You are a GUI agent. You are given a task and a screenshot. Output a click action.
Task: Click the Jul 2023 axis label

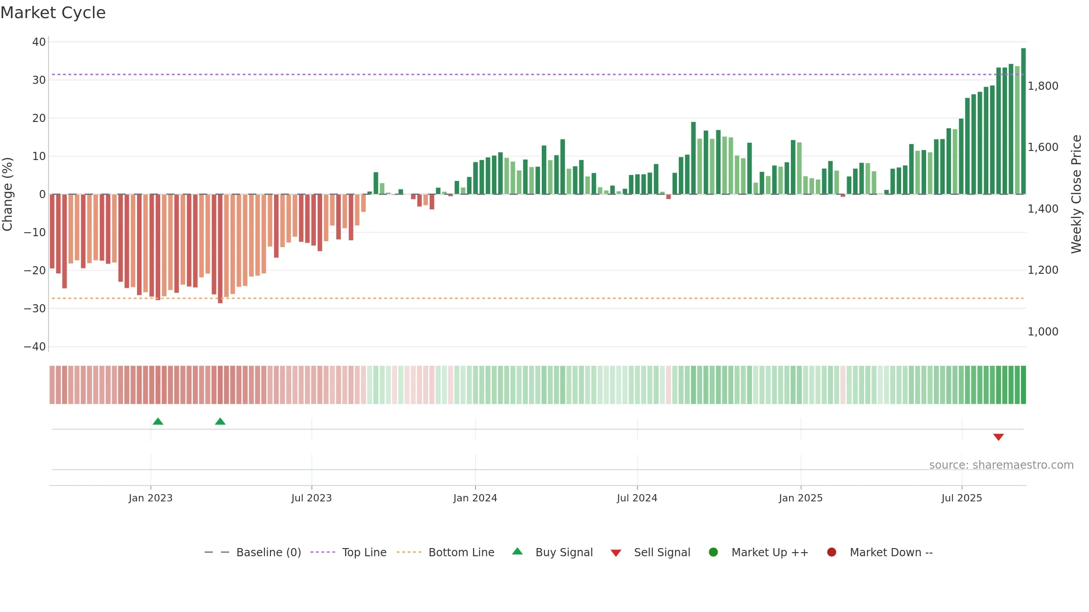[x=312, y=498]
